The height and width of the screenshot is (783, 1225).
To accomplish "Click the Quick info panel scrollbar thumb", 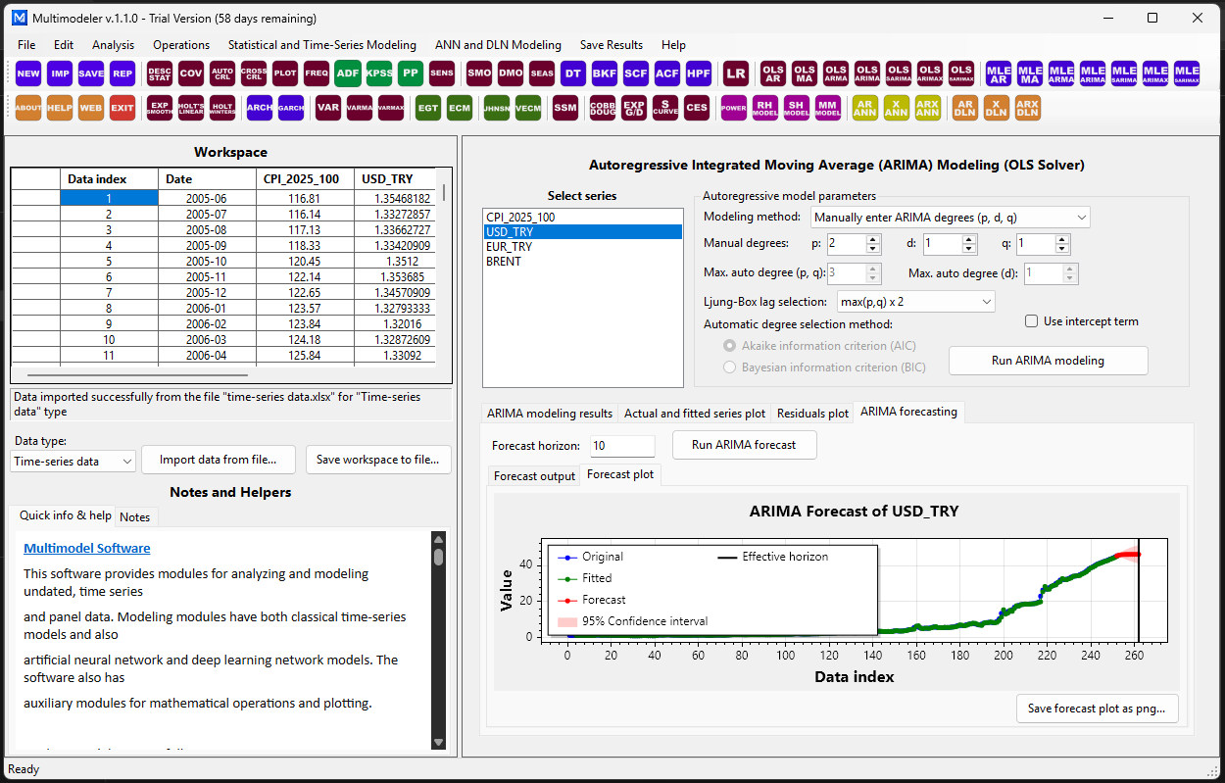I will pyautogui.click(x=439, y=557).
